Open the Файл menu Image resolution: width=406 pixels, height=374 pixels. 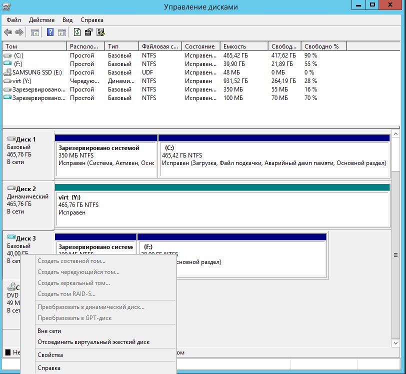[14, 20]
